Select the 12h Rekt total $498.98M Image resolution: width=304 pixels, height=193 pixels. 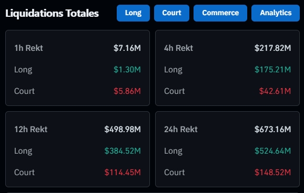point(123,129)
